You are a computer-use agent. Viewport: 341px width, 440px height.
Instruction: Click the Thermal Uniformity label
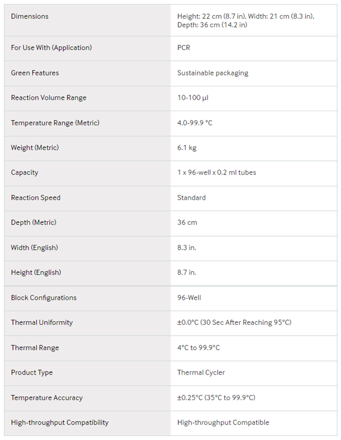tap(42, 322)
